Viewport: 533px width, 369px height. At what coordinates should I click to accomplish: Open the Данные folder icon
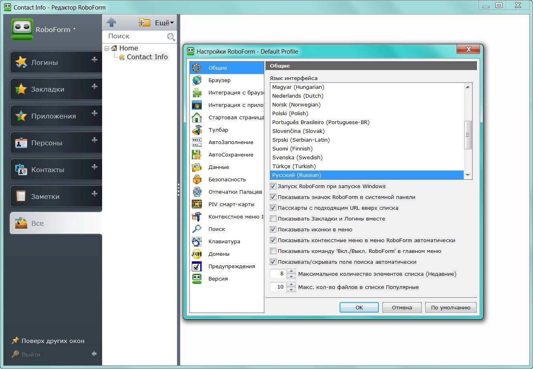click(x=197, y=167)
